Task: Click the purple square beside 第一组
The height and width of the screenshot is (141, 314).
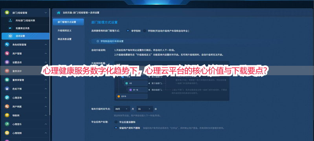Action: coord(130,90)
